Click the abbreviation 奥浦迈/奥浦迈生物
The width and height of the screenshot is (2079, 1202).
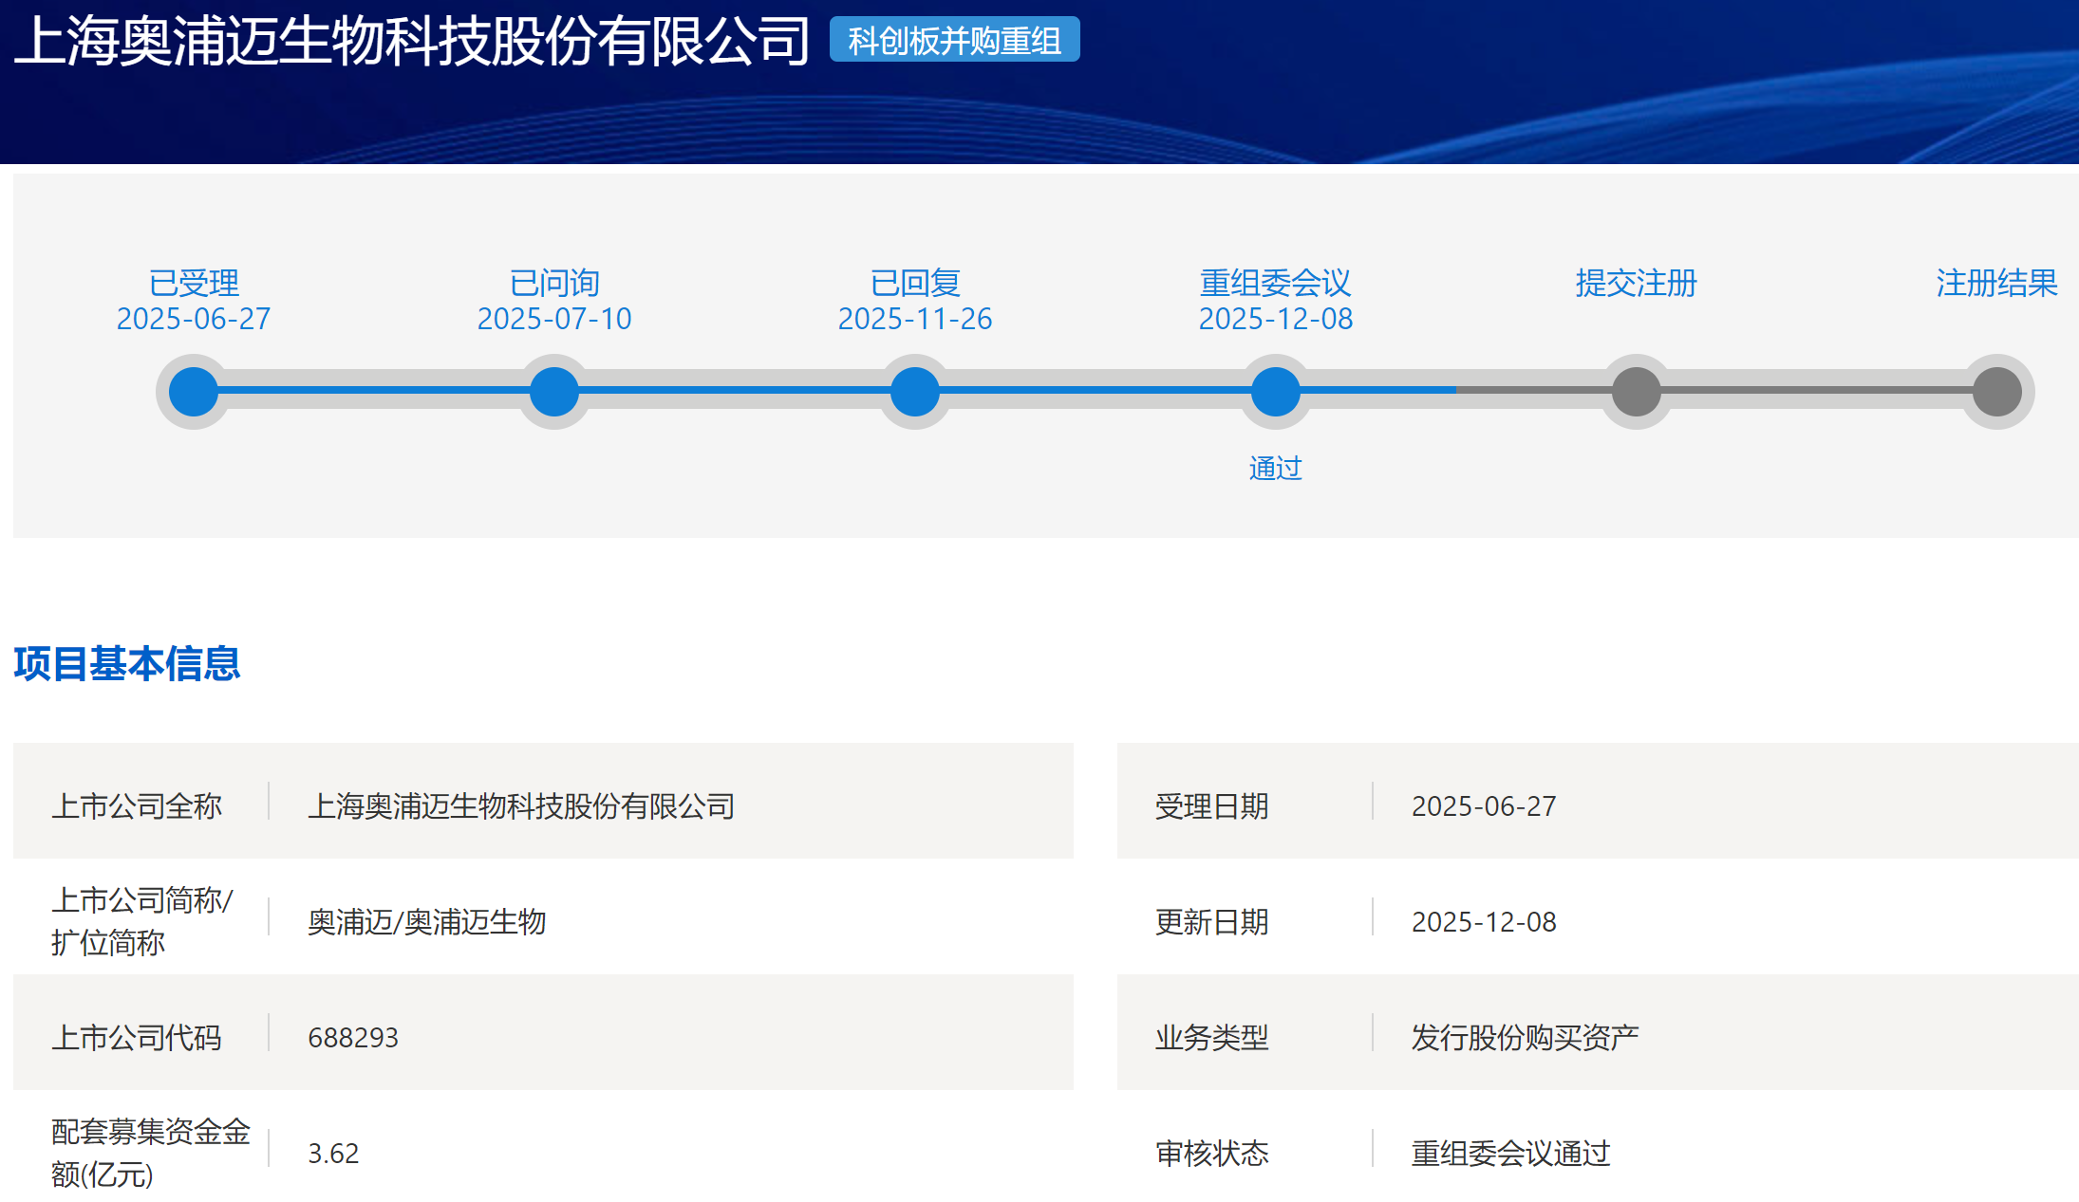(428, 921)
